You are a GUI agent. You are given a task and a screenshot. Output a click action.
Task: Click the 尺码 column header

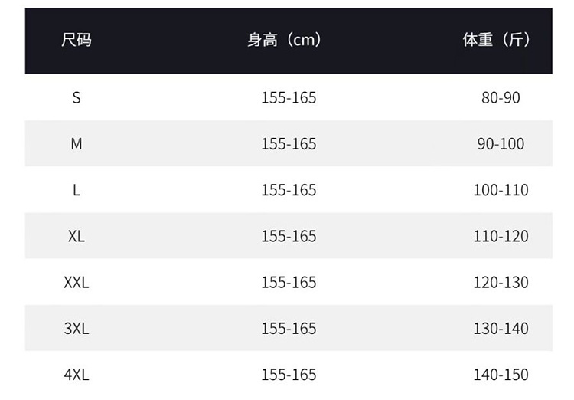(77, 41)
